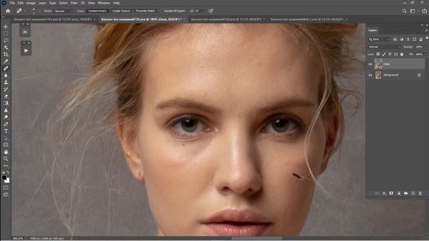The height and width of the screenshot is (241, 429).
Task: Select the Healing Brush tool in the toolbar
Action: [x=6, y=68]
